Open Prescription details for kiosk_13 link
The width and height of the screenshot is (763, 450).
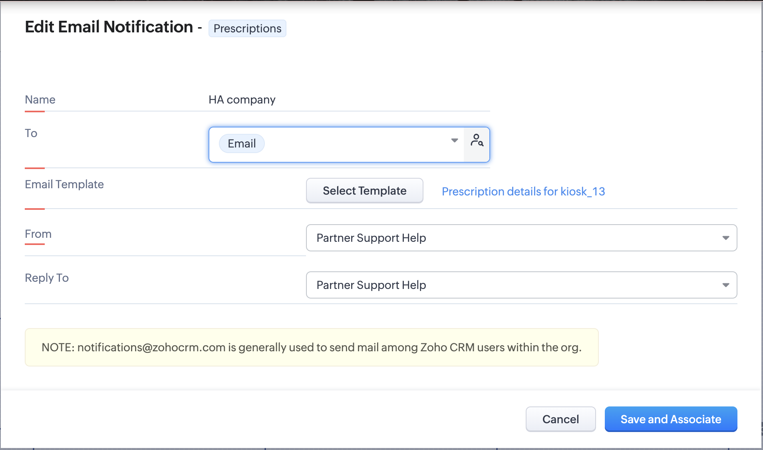point(523,191)
